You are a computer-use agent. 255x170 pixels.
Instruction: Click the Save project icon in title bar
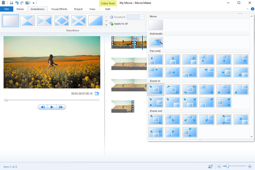coord(11,3)
